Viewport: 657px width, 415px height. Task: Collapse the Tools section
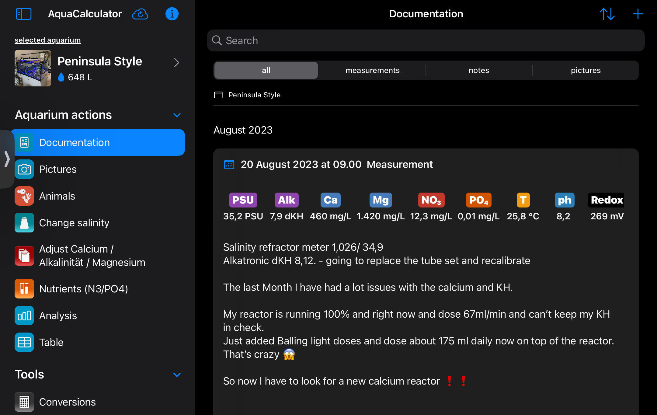click(x=177, y=375)
